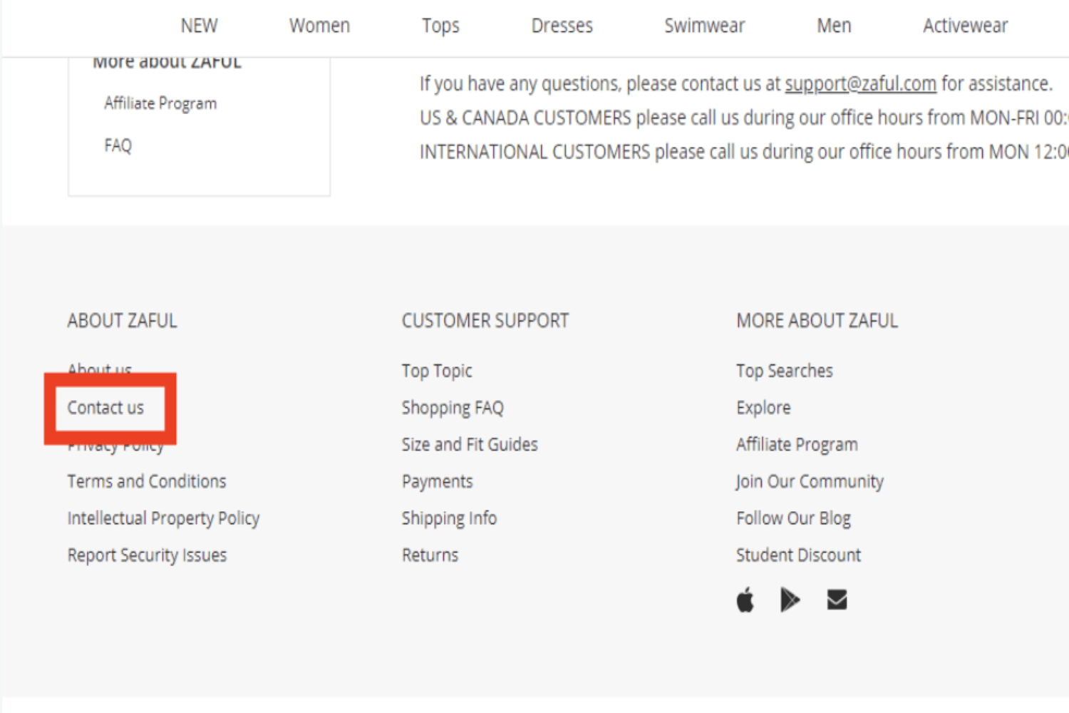Viewport: 1069px width, 713px height.
Task: Click the Explore footer link
Action: [x=763, y=408]
